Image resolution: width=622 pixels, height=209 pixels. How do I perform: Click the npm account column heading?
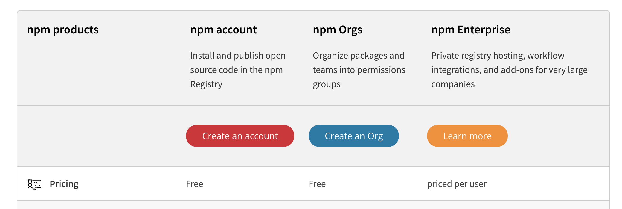pos(223,30)
